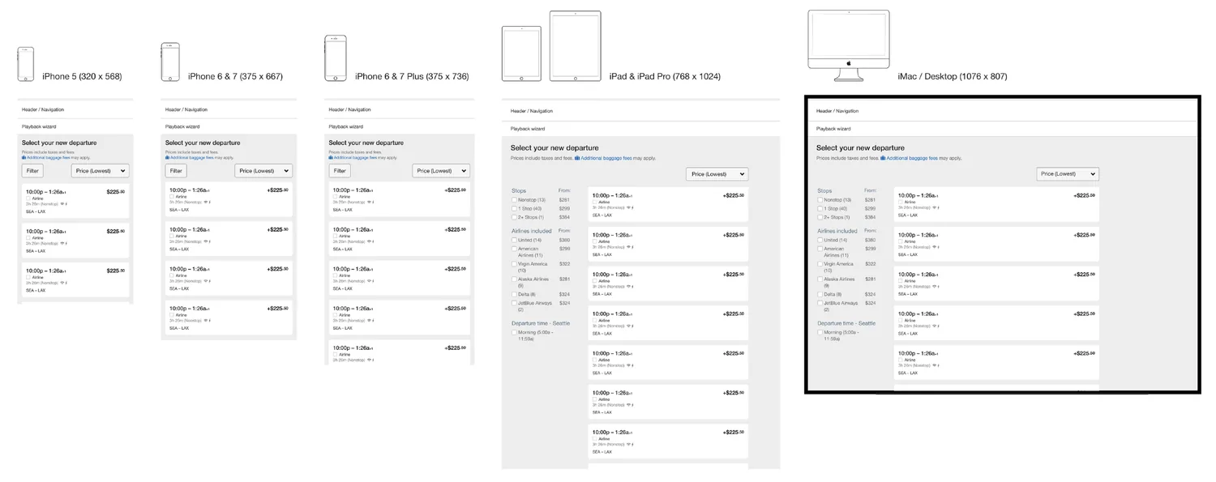Check Delta (8) in iPad layout
1216x482 pixels.
(x=514, y=295)
